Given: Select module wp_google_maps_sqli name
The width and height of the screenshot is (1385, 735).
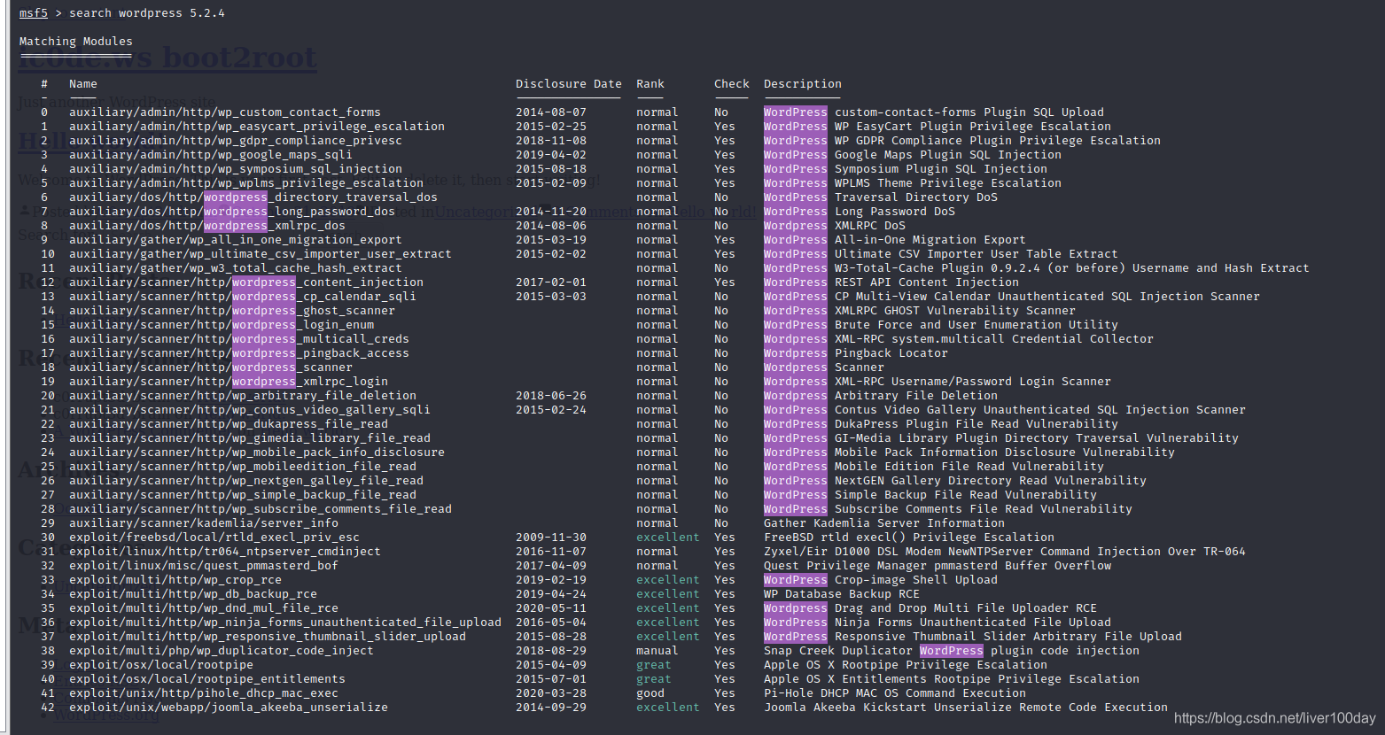Looking at the screenshot, I should (211, 155).
